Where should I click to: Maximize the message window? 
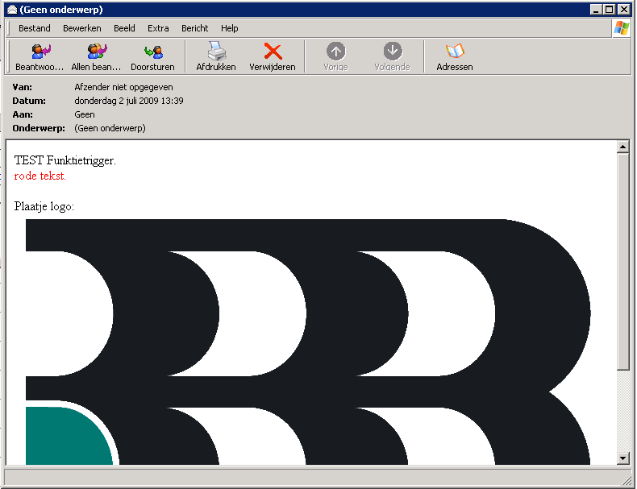coord(609,10)
